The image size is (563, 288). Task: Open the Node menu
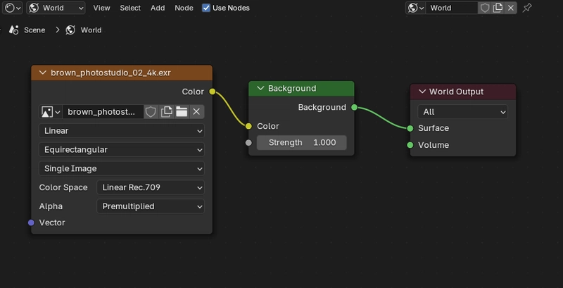coord(184,8)
